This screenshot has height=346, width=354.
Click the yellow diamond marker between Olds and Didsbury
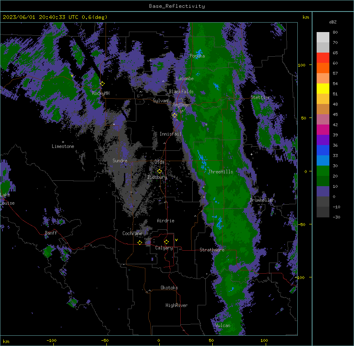(159, 171)
